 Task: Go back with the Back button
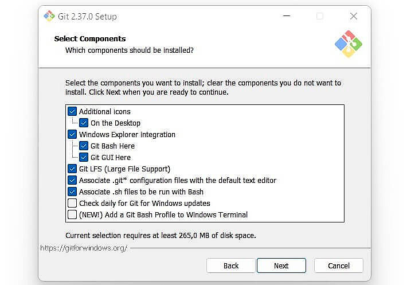click(231, 266)
